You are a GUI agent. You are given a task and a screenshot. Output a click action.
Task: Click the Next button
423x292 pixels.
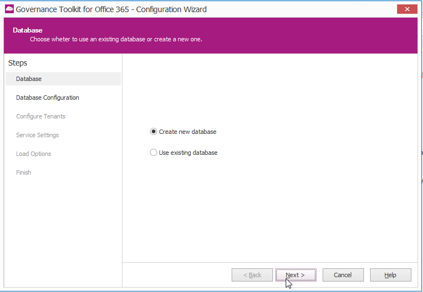(x=296, y=275)
